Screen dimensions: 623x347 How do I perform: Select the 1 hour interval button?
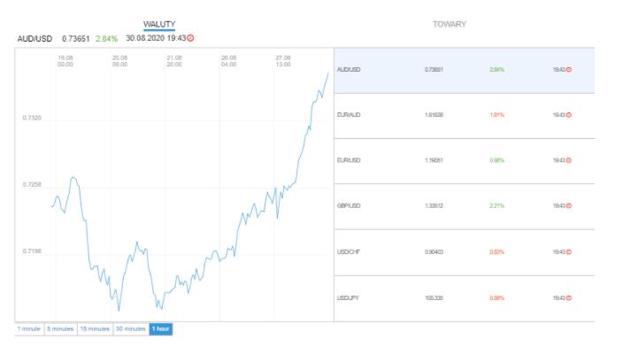click(161, 329)
